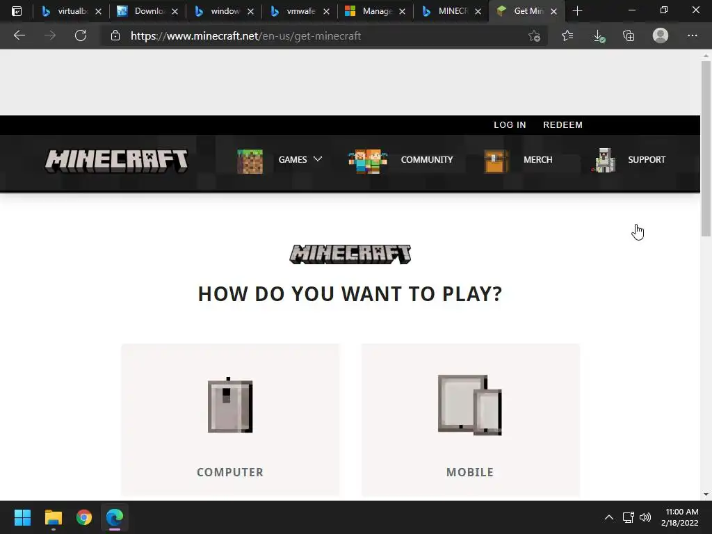This screenshot has height=534, width=712.
Task: Click the chest Merch icon
Action: (496, 161)
